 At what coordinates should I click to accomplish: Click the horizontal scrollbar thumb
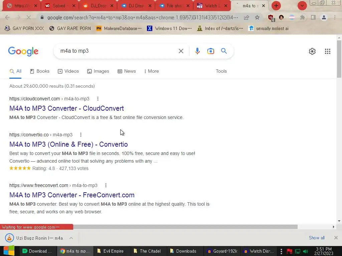click(x=185, y=227)
